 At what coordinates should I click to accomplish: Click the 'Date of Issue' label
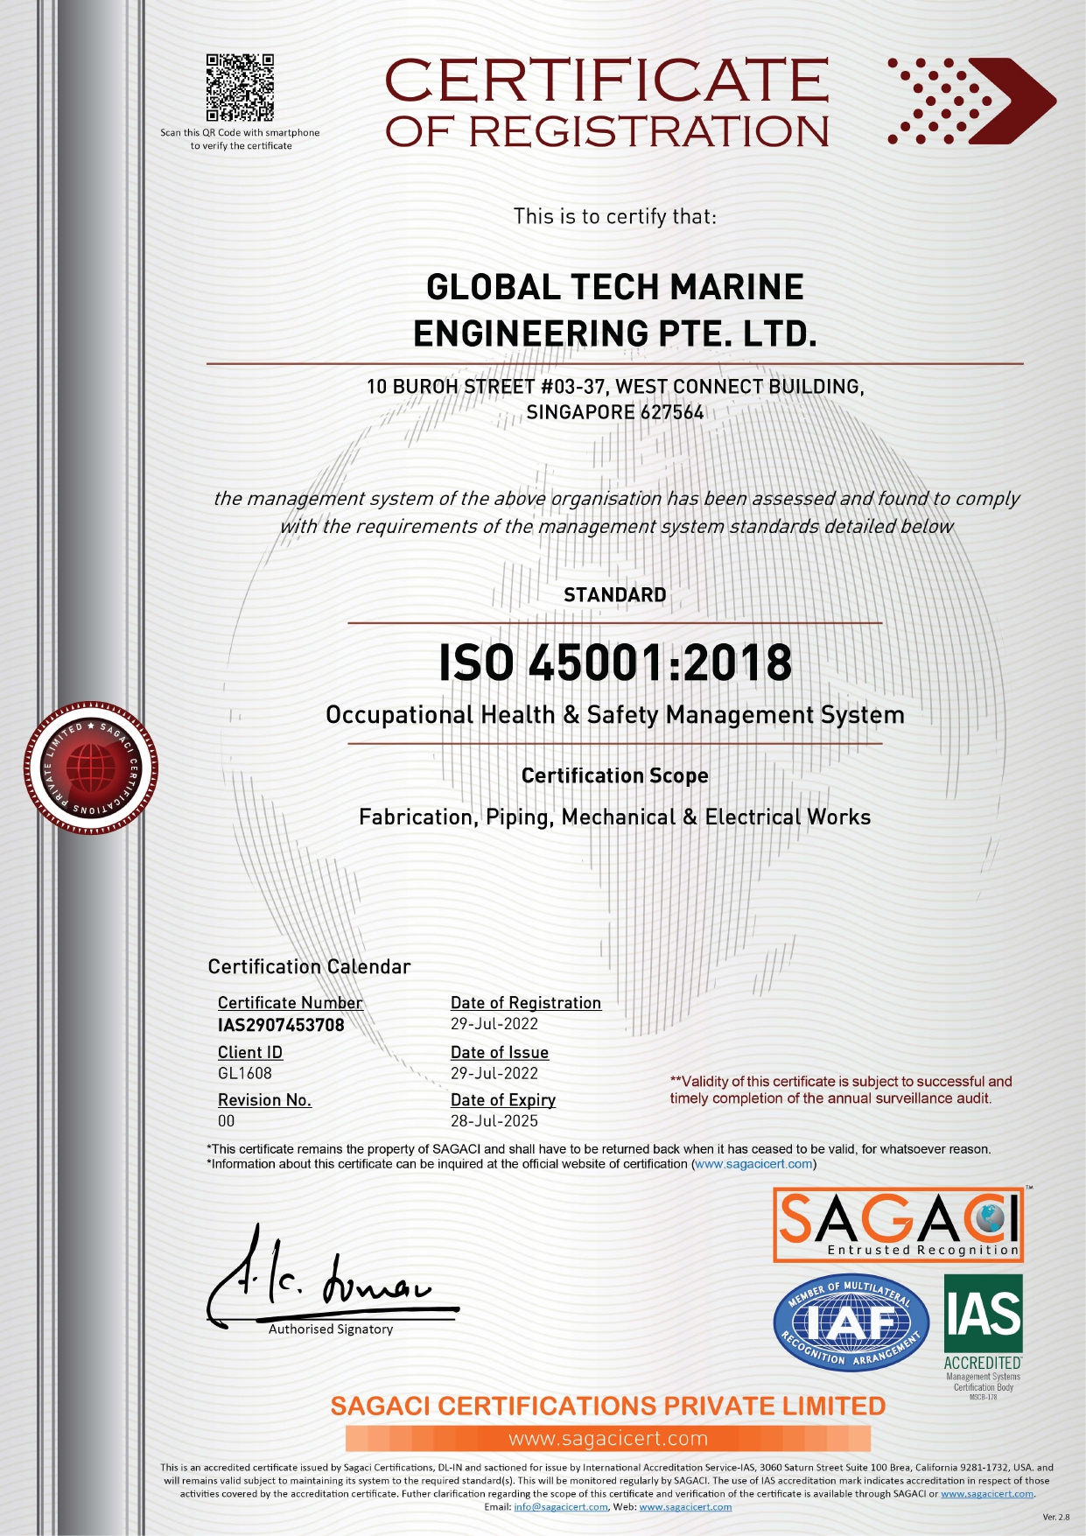[500, 1053]
